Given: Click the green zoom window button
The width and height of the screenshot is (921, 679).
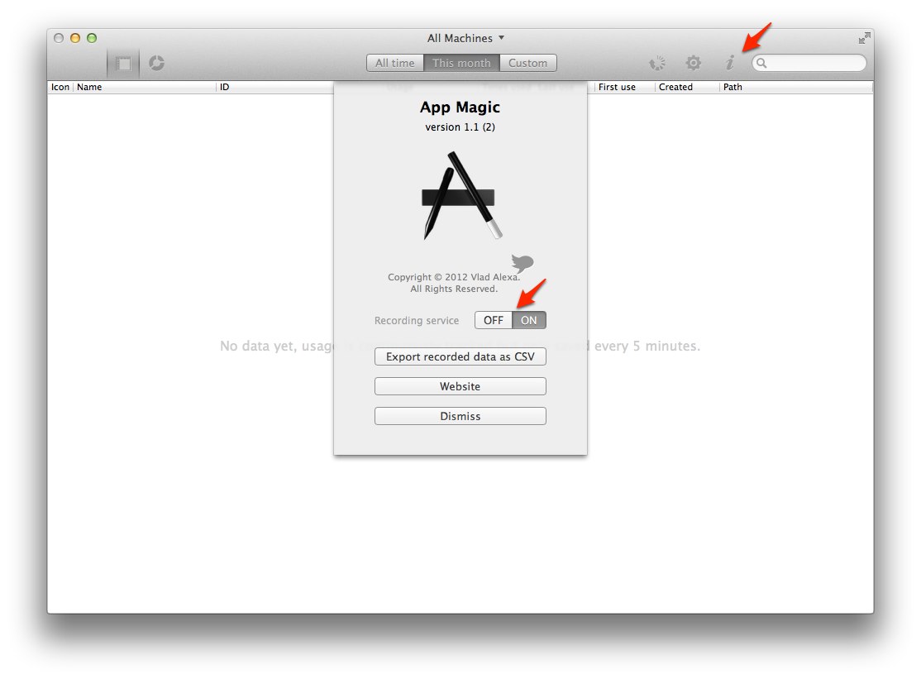Looking at the screenshot, I should (x=92, y=38).
